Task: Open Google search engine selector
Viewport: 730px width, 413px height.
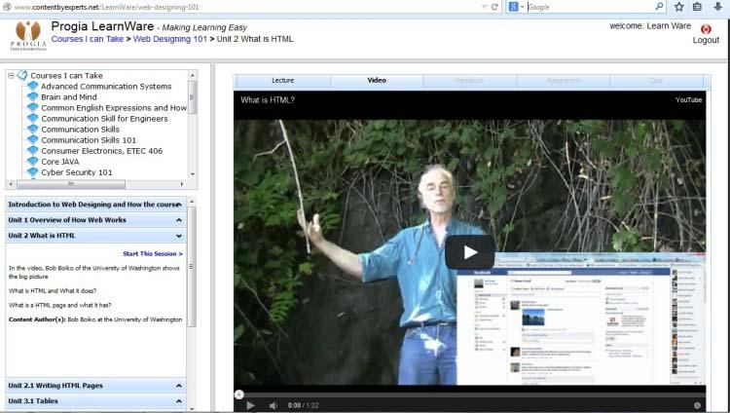Action: [x=516, y=7]
